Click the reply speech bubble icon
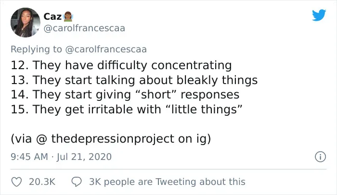 77,182
